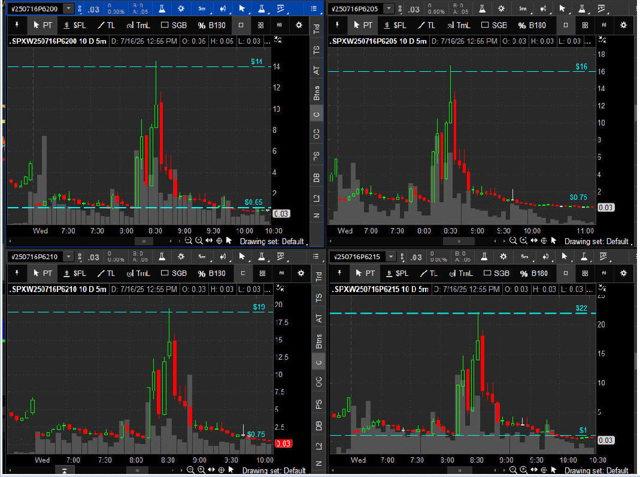Toggle single-square view button in P6215 toolbar

(566, 273)
